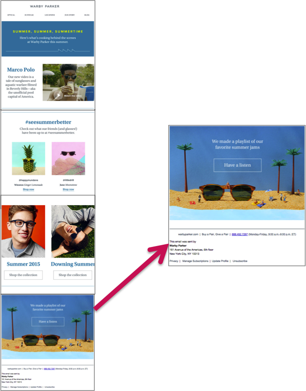Click the sunglasses on the beach in inset
This screenshot has height=391, width=306.
click(227, 192)
